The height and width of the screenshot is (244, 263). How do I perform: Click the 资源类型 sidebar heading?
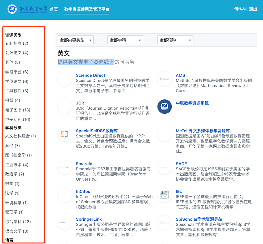(13, 35)
